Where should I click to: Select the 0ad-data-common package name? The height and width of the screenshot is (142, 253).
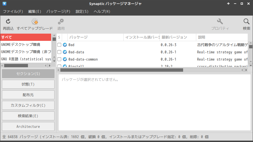pos(83,59)
